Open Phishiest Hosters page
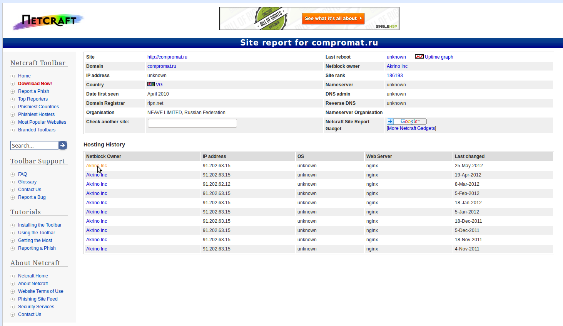 pos(36,114)
